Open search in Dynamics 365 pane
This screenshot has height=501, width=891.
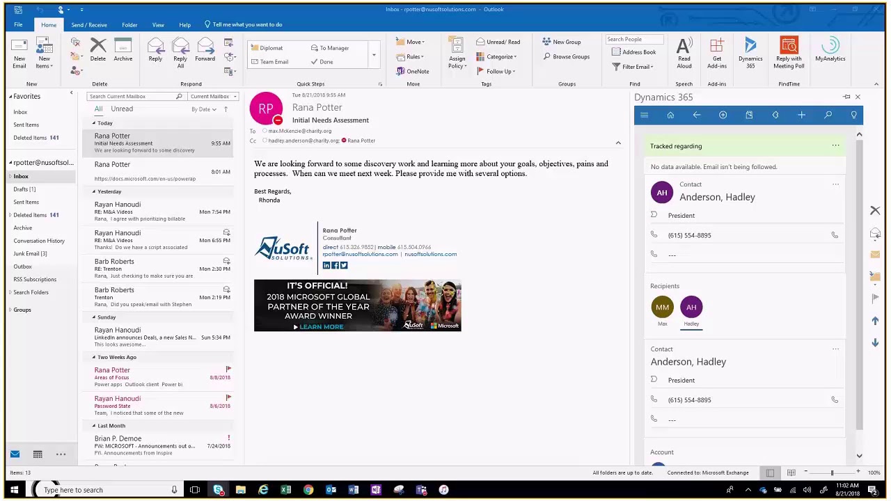pos(828,116)
